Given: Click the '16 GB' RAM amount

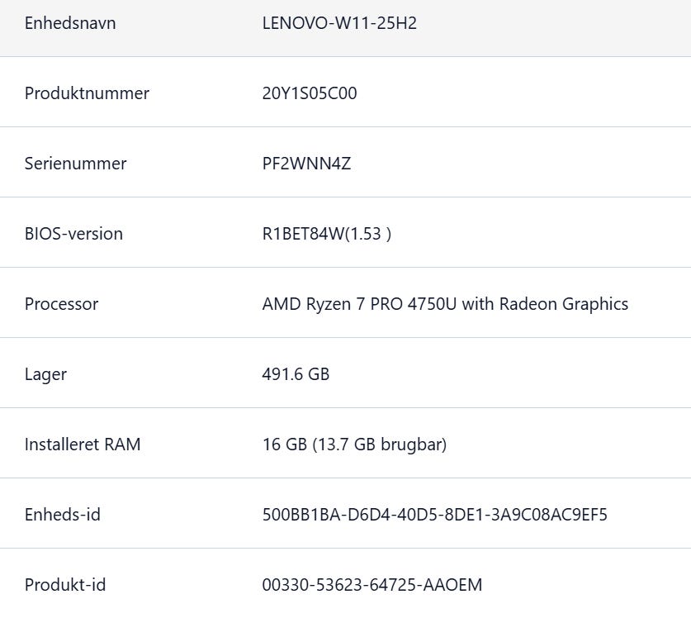Looking at the screenshot, I should coord(284,444).
